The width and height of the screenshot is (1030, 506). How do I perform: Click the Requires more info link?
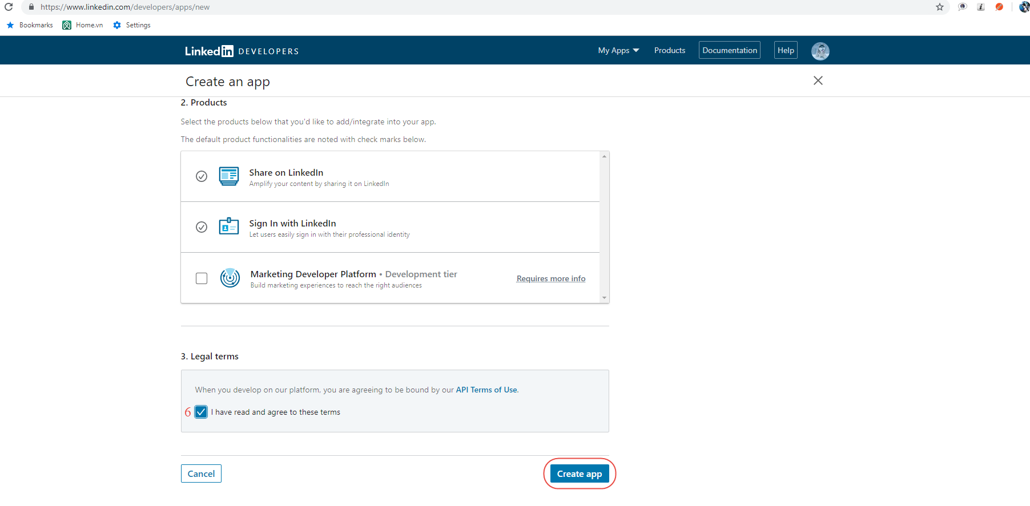(x=551, y=278)
